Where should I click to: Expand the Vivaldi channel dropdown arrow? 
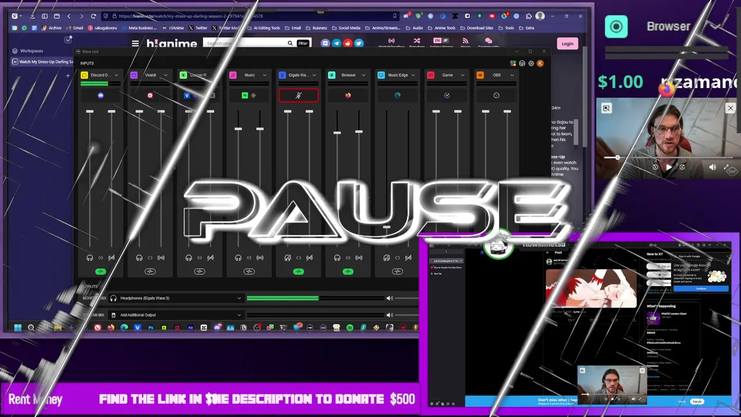coord(166,75)
